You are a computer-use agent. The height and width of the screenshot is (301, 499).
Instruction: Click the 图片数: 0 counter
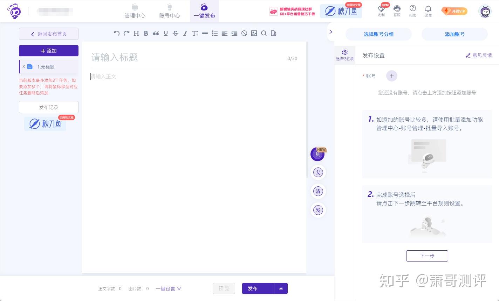[138, 289]
